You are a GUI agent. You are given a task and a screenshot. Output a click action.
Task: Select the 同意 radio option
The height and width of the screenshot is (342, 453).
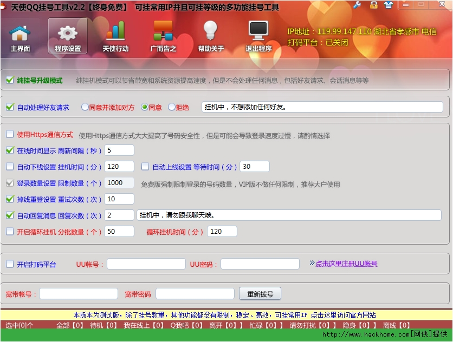[145, 107]
